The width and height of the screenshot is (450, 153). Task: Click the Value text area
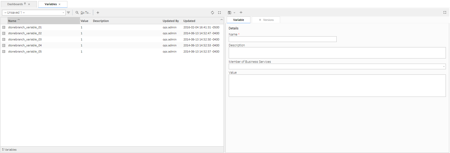coord(337,86)
